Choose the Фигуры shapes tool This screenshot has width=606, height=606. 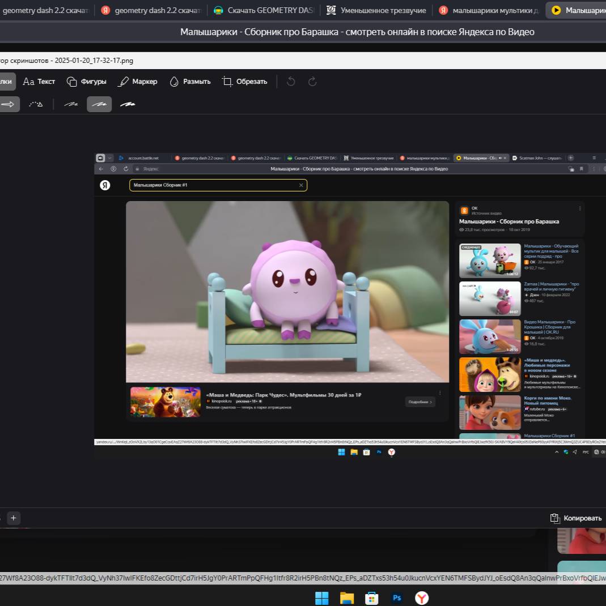click(86, 82)
